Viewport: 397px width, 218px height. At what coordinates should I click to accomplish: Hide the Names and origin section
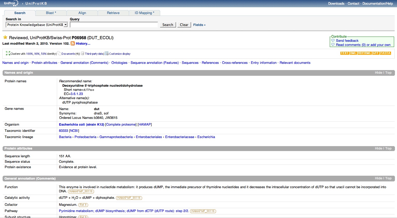coord(378,73)
